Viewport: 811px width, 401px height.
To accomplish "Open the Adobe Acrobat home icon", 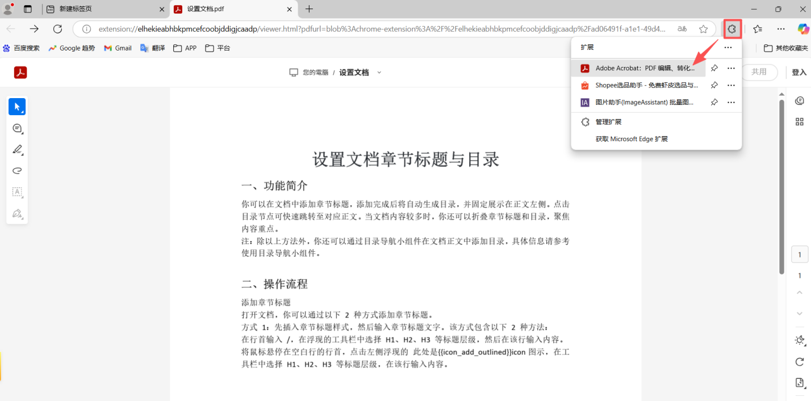I will [20, 73].
